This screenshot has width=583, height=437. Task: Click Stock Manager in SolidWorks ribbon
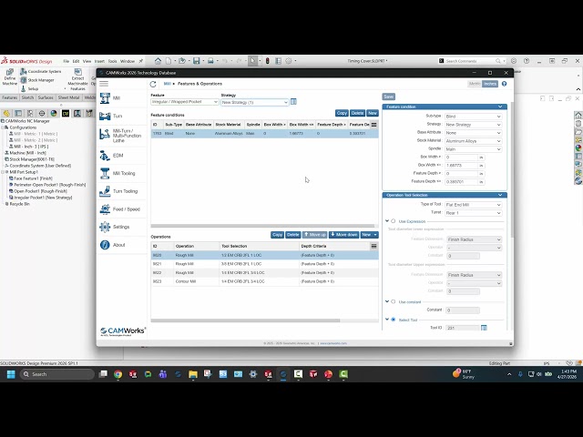[x=37, y=80]
